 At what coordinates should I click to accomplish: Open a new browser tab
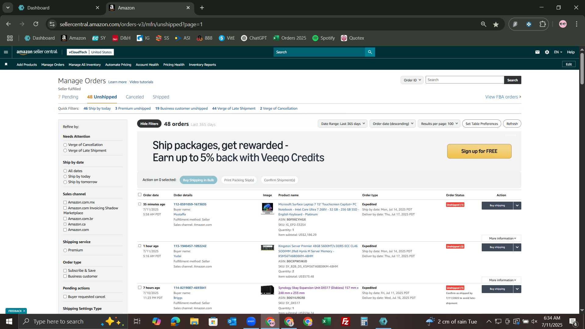pos(202,8)
